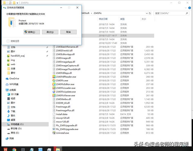Viewport: 193px width, 151px height.
Task: Click 2345Pic breadcrumb in address bar
Action: tap(98, 13)
